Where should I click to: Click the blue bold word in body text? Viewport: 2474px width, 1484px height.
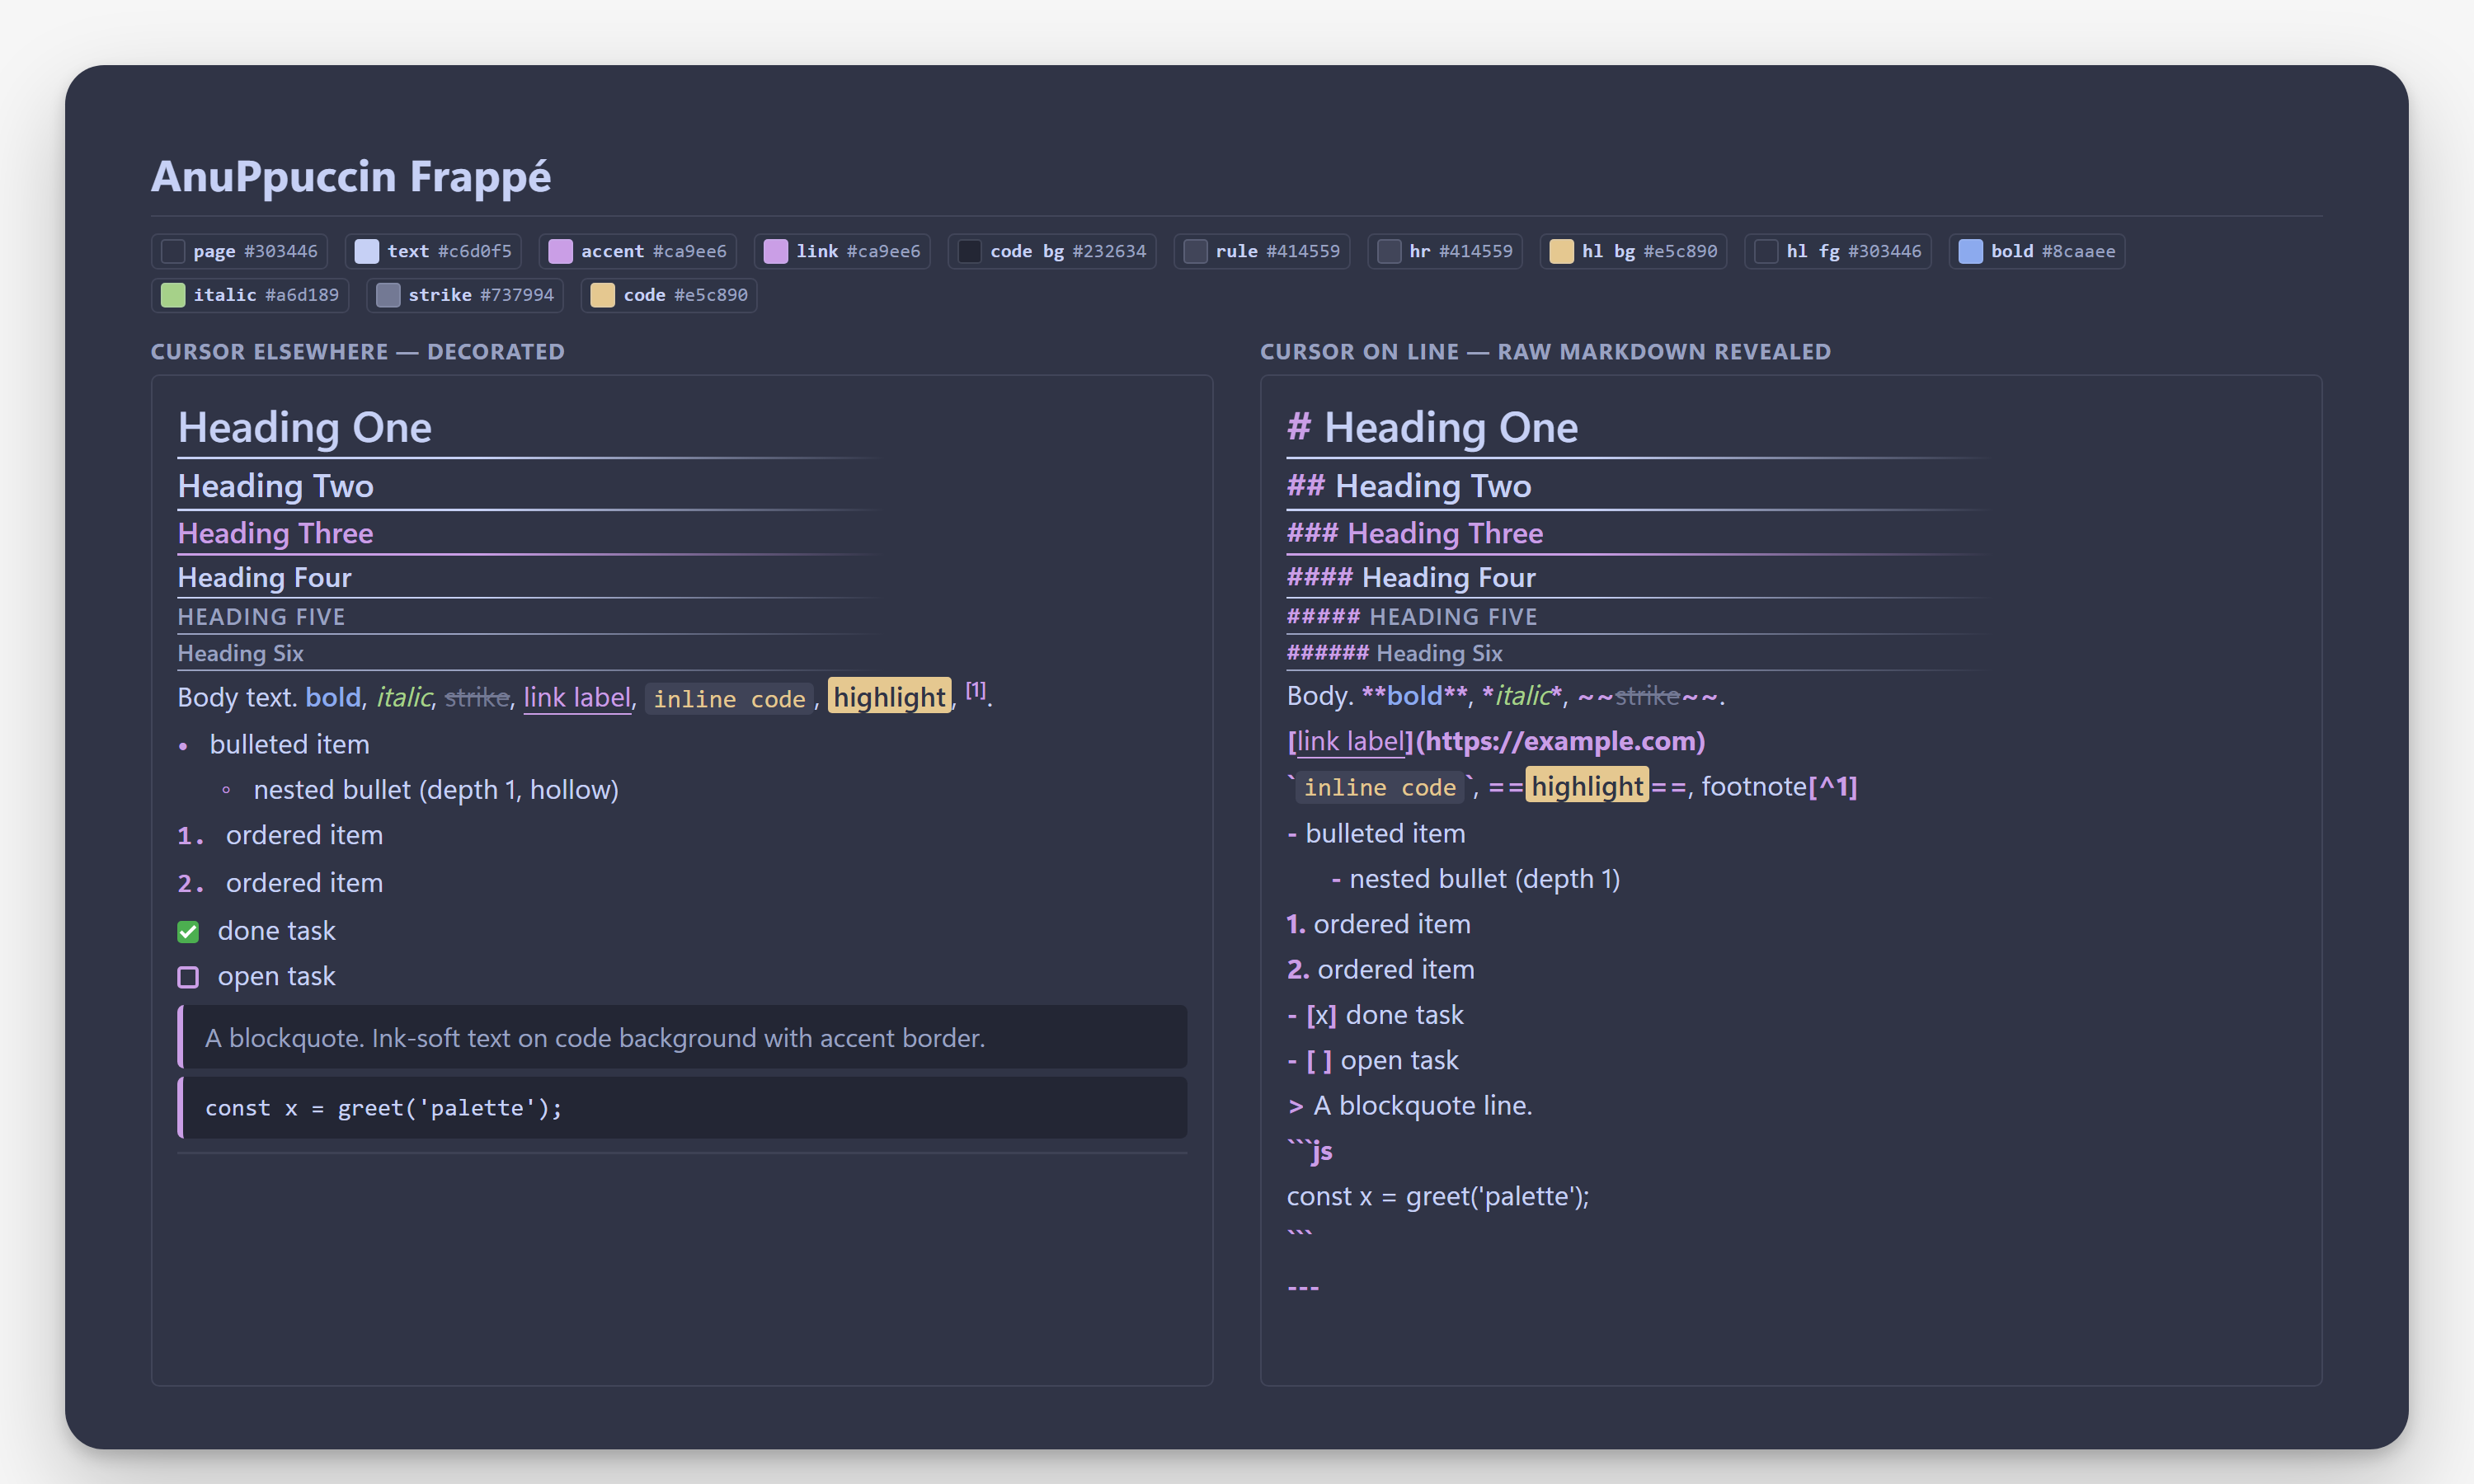click(333, 697)
